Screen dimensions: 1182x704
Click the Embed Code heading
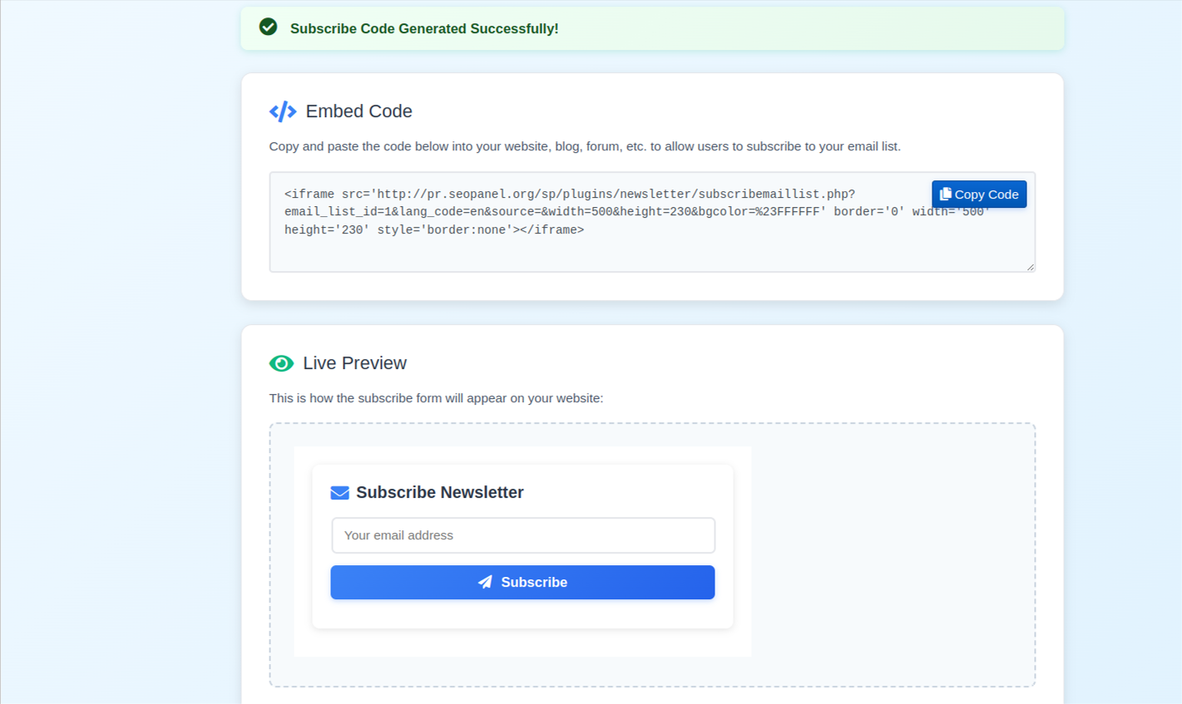point(359,111)
